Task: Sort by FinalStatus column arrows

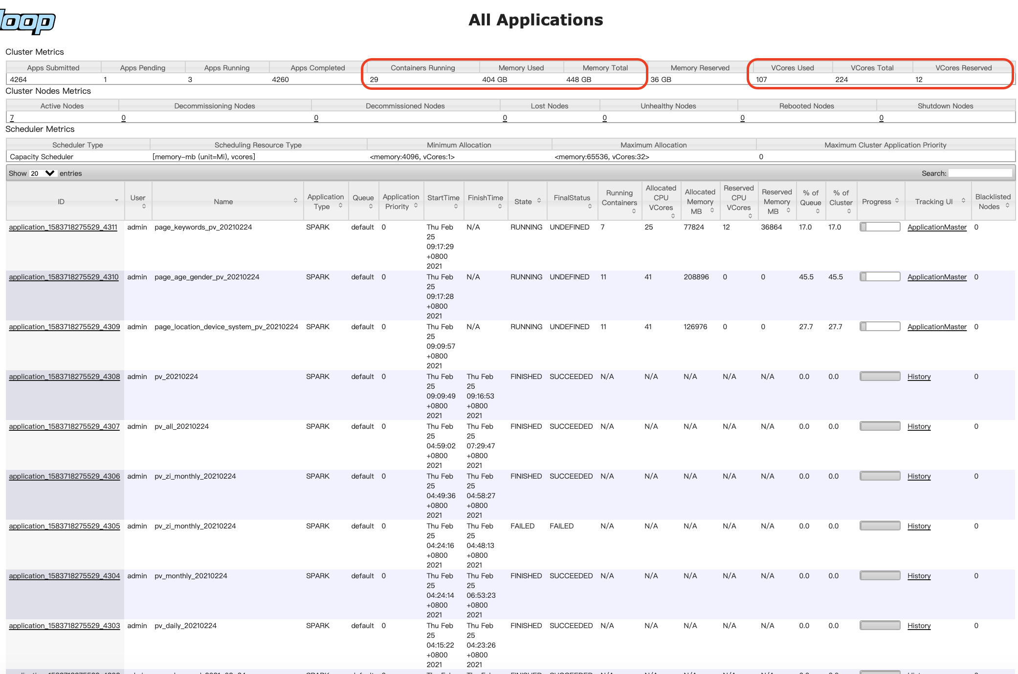Action: [x=590, y=207]
